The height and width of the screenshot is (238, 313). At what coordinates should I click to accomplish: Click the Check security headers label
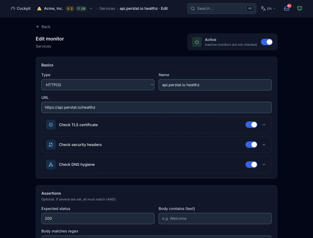pos(80,145)
